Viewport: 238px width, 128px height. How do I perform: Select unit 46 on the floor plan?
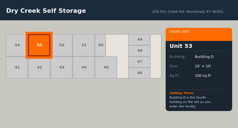tap(139, 73)
